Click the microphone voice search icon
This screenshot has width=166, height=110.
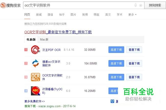pyautogui.click(x=136, y=5)
